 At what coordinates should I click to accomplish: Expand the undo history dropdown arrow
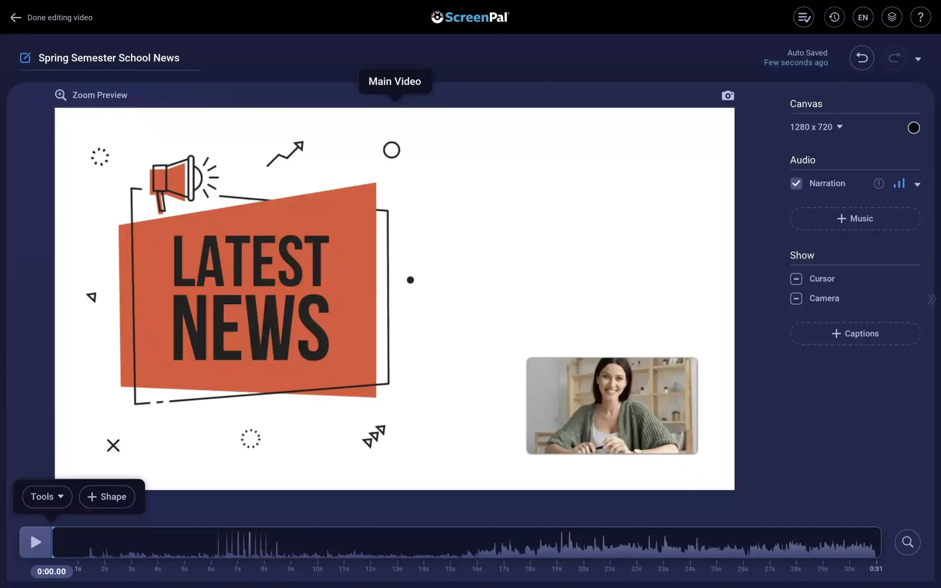point(918,59)
